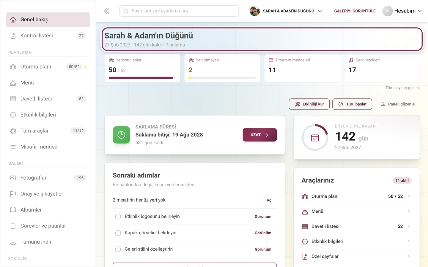Click the info icon beside Etkinlik bilgileri under Araçlarınız

[x=305, y=241]
